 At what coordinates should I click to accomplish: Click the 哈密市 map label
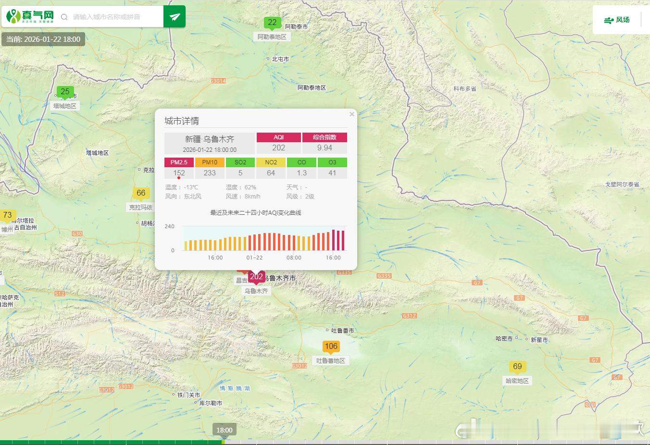(504, 339)
